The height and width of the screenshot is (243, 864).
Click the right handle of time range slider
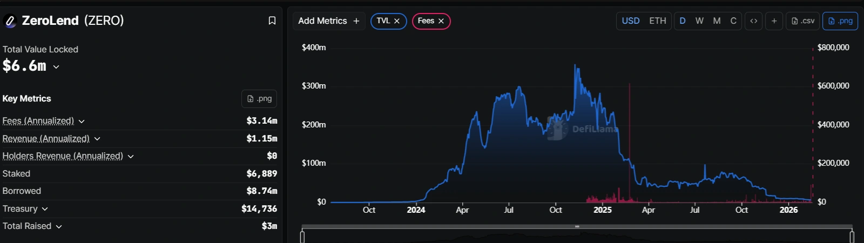[x=852, y=237]
